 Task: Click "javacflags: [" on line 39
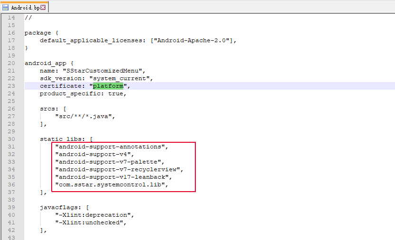pyautogui.click(x=64, y=207)
